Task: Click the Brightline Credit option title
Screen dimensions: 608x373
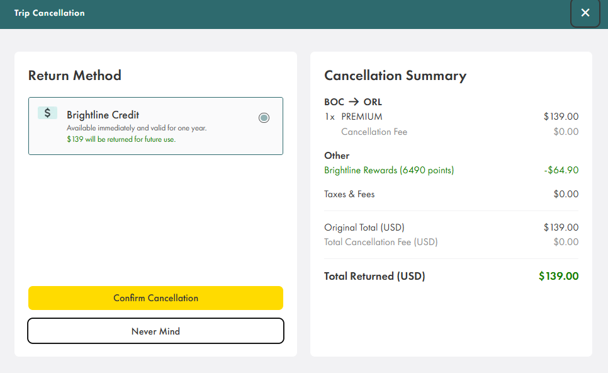Action: [103, 115]
